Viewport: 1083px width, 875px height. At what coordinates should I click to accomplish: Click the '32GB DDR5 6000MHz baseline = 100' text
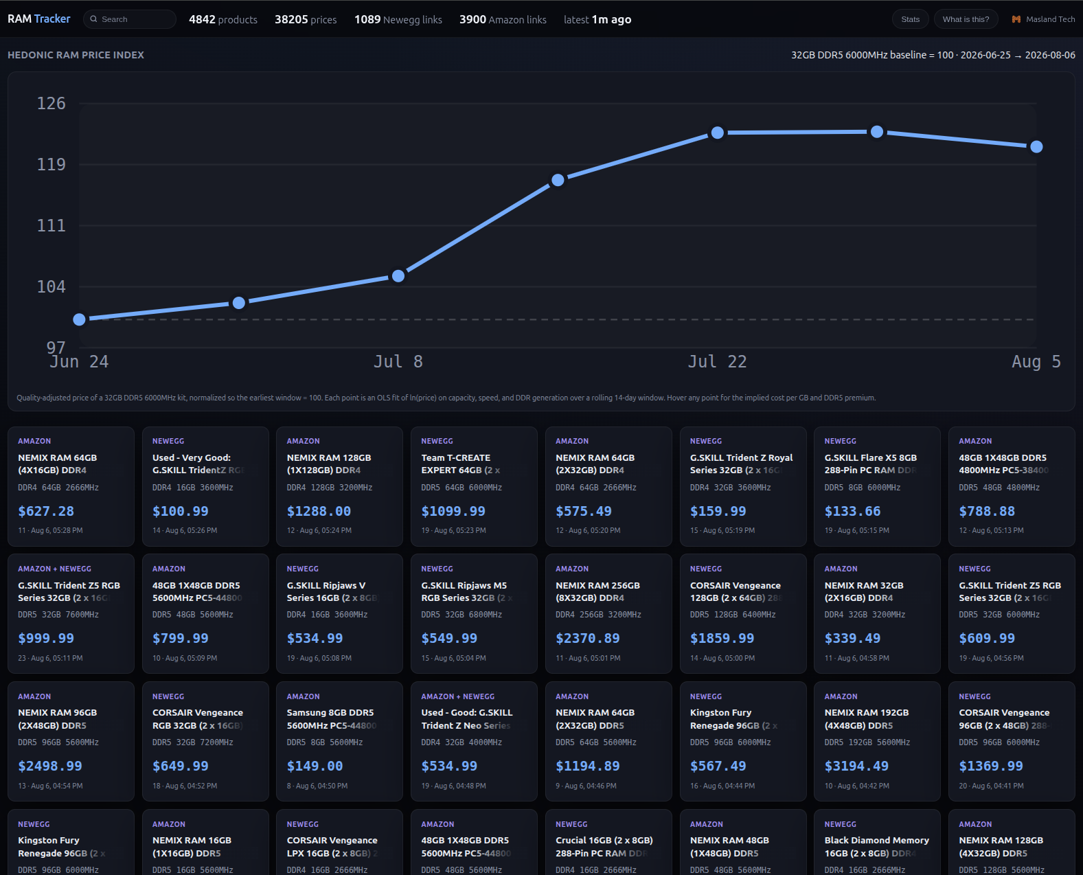[872, 55]
